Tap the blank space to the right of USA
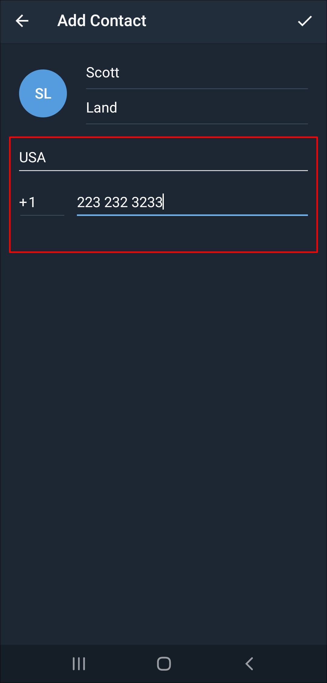This screenshot has width=327, height=683. tap(177, 157)
